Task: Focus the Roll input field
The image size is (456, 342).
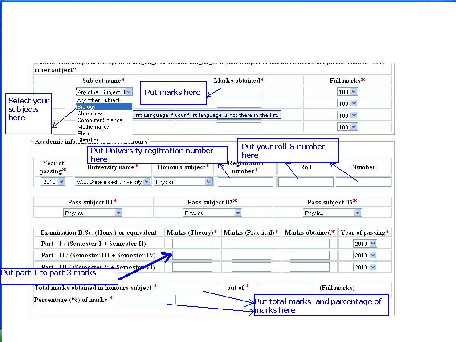Action: 305,182
